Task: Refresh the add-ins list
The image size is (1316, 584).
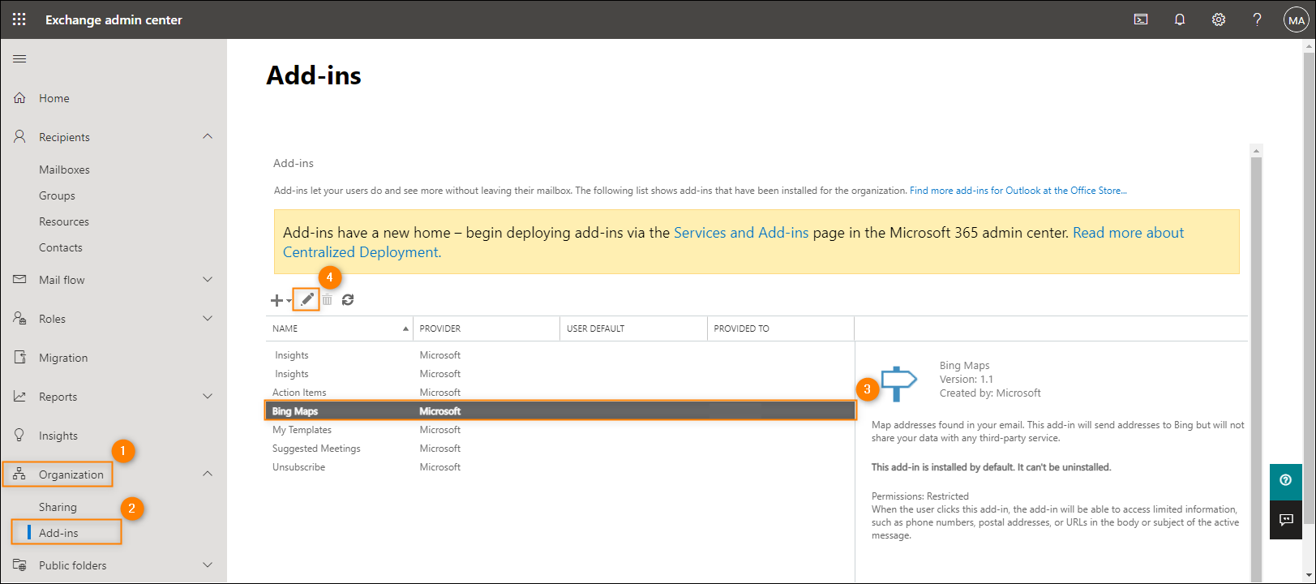Action: click(x=348, y=300)
